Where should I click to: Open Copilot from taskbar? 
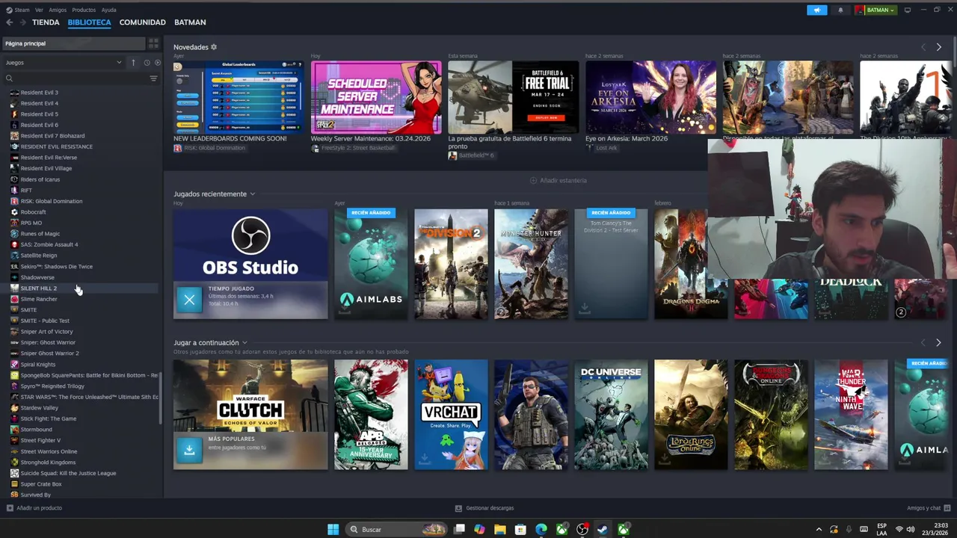point(479,529)
